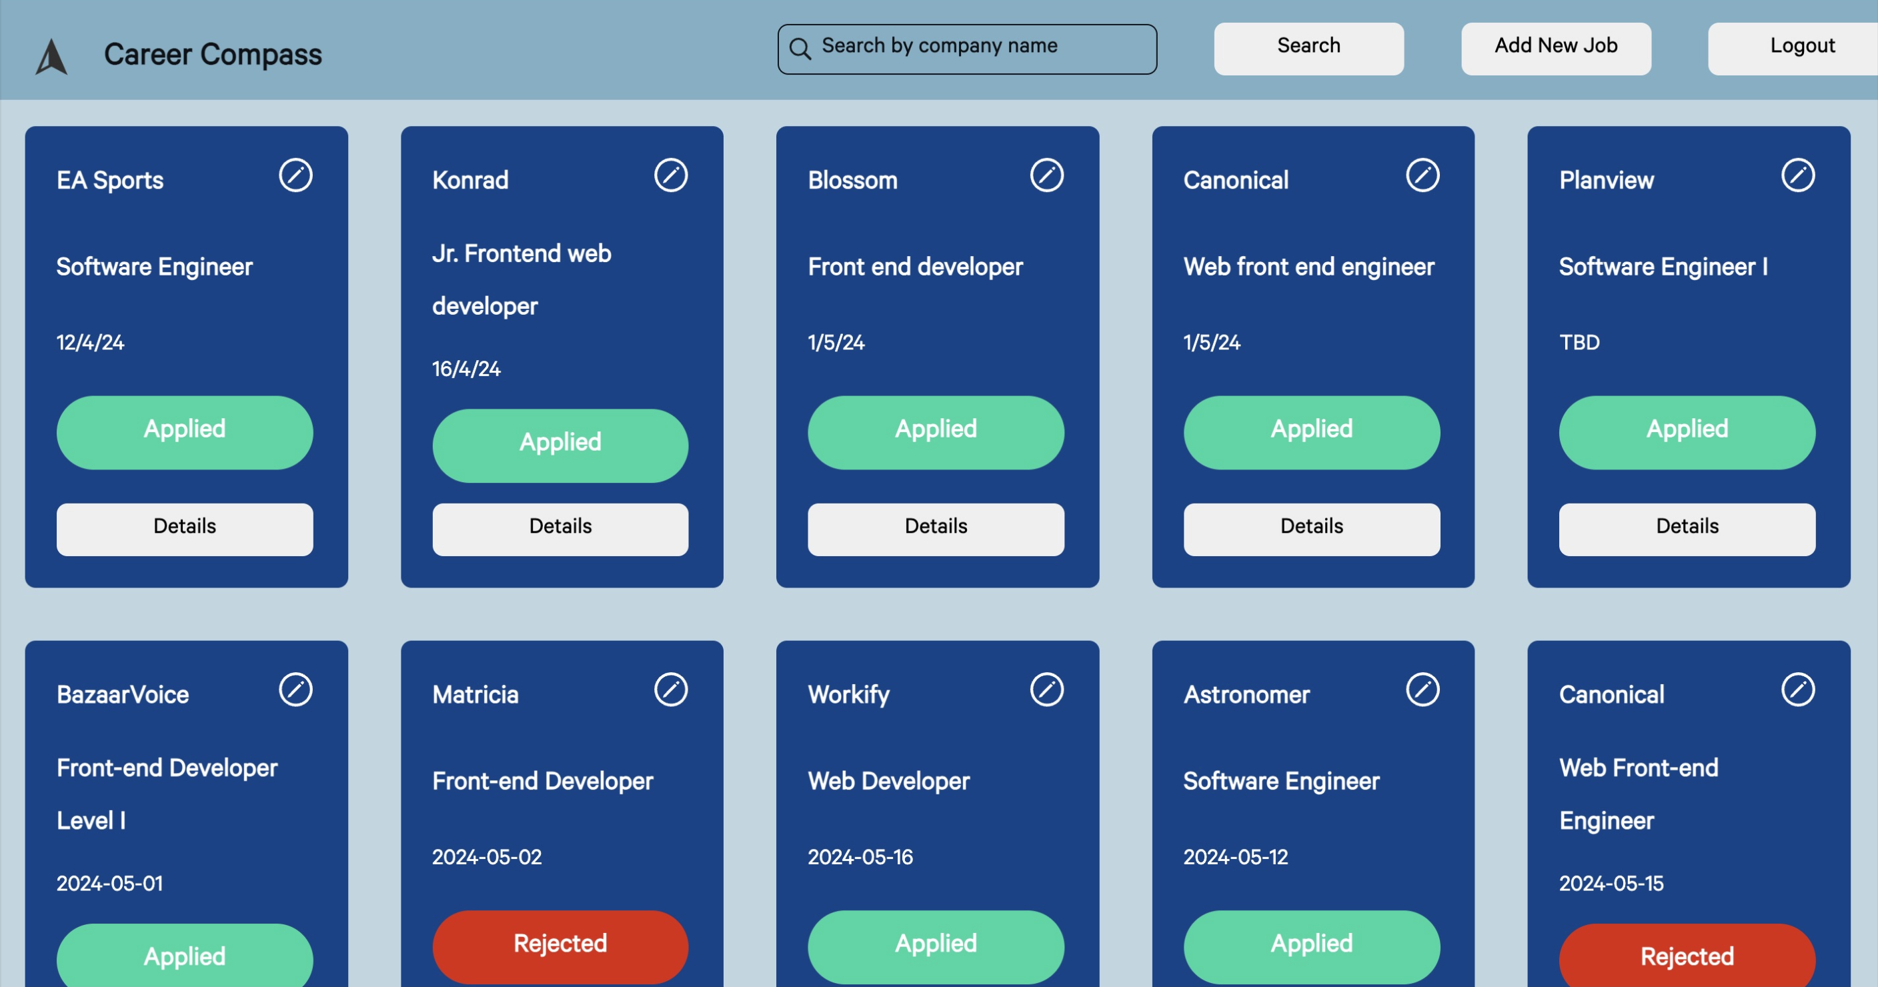Click the Applied status on BazaarVoice card
The height and width of the screenshot is (987, 1878).
tap(185, 956)
